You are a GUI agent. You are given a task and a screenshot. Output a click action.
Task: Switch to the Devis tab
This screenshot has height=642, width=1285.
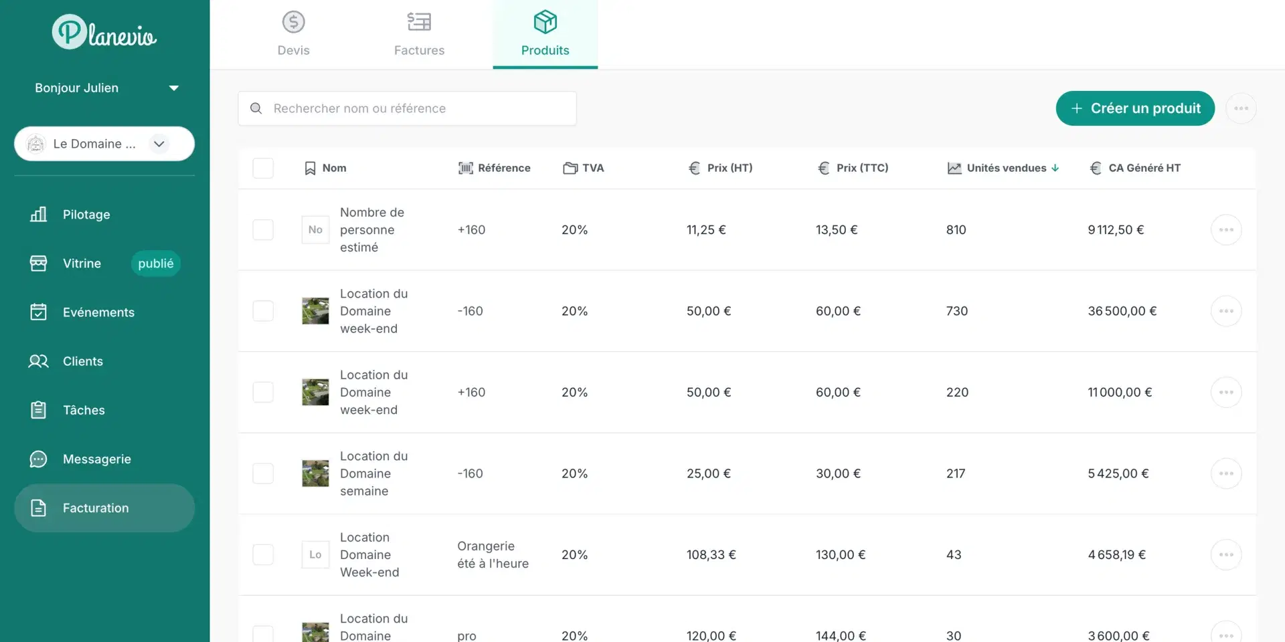(x=293, y=34)
